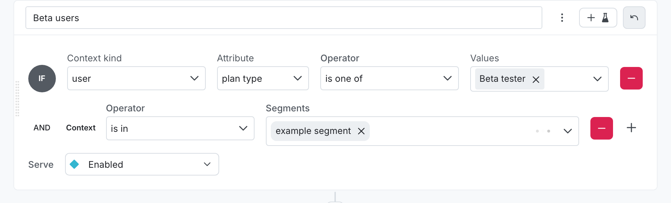Click the teal Enabled variation diamond
This screenshot has width=671, height=203.
74,164
